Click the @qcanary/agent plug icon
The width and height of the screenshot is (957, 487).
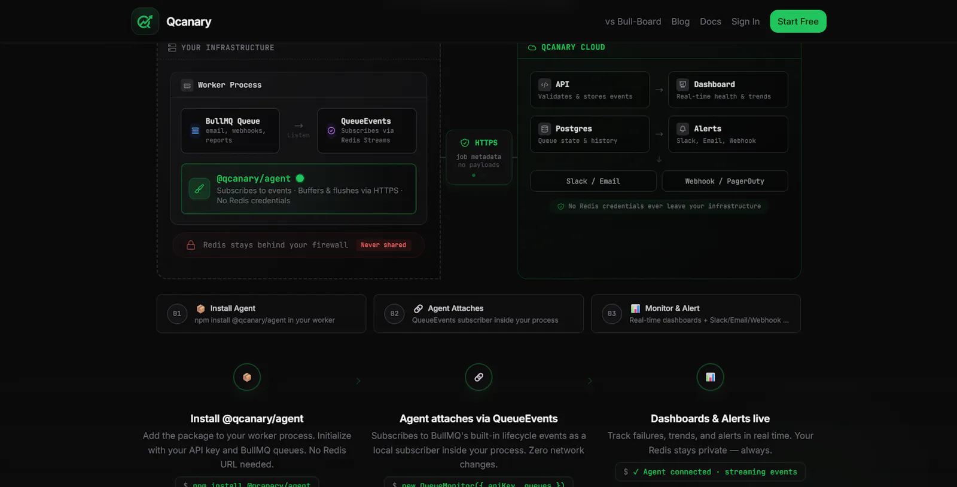[x=199, y=189]
